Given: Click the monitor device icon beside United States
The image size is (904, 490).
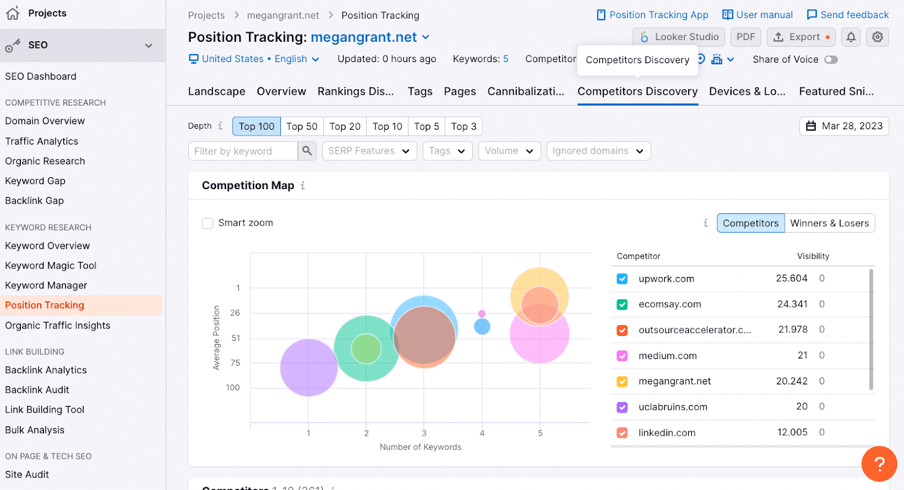Looking at the screenshot, I should click(194, 59).
